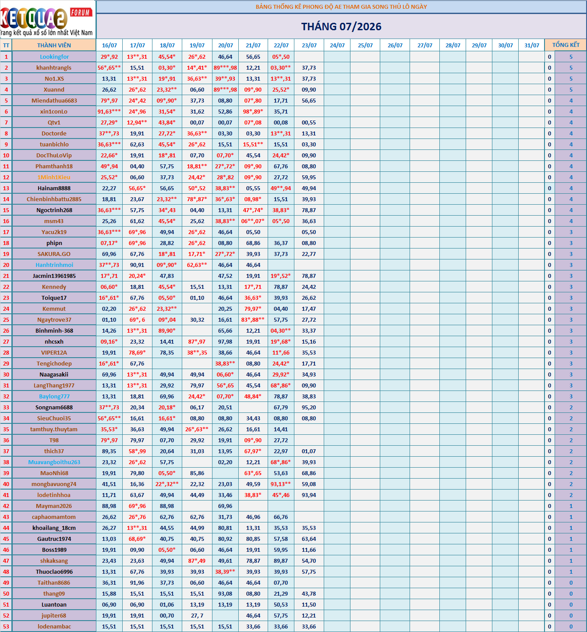Click Phamthanh18's 19/07 cell 18,81**

click(197, 166)
